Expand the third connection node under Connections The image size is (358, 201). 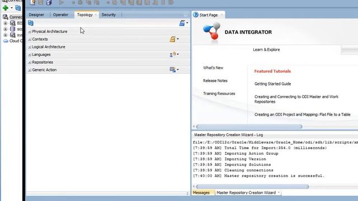[6, 35]
